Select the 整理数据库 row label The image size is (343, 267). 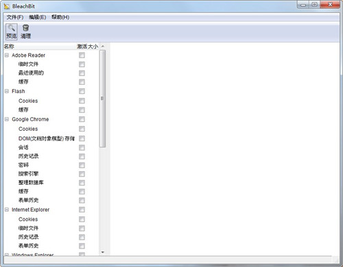pyautogui.click(x=31, y=183)
